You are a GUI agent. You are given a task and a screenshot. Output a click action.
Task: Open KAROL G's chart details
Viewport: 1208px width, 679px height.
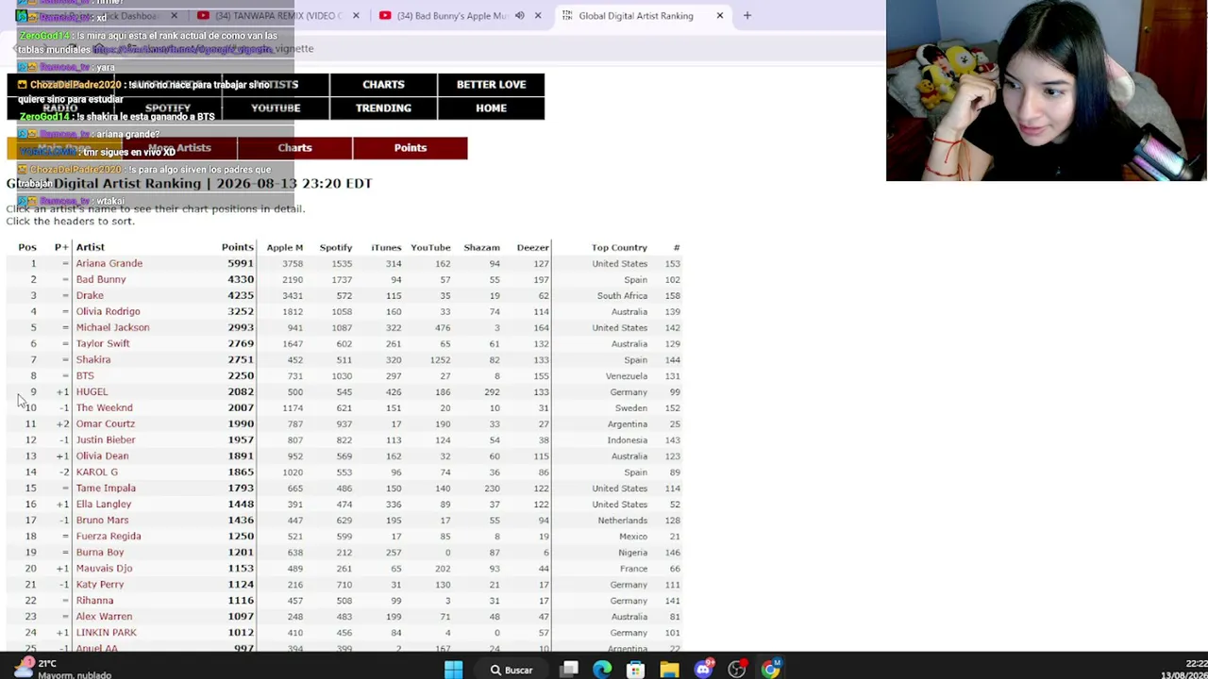(96, 472)
